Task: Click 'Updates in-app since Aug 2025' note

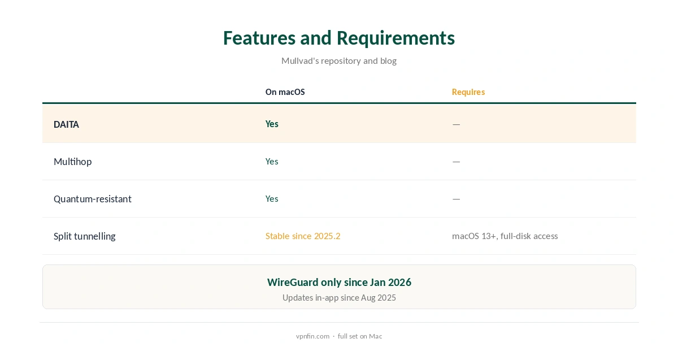Action: [339, 298]
